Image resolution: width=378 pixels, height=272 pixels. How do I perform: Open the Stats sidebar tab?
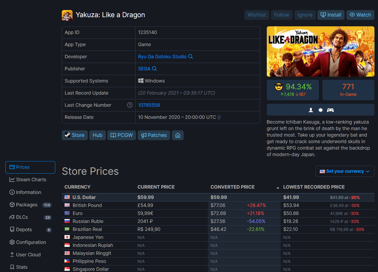pyautogui.click(x=30, y=267)
